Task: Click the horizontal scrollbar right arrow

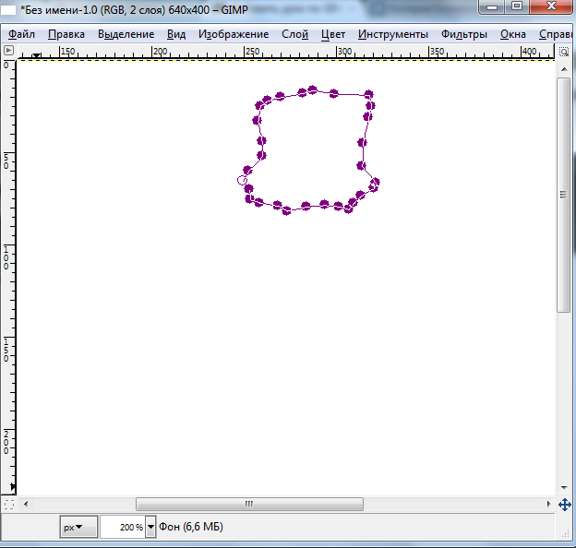Action: pos(548,505)
